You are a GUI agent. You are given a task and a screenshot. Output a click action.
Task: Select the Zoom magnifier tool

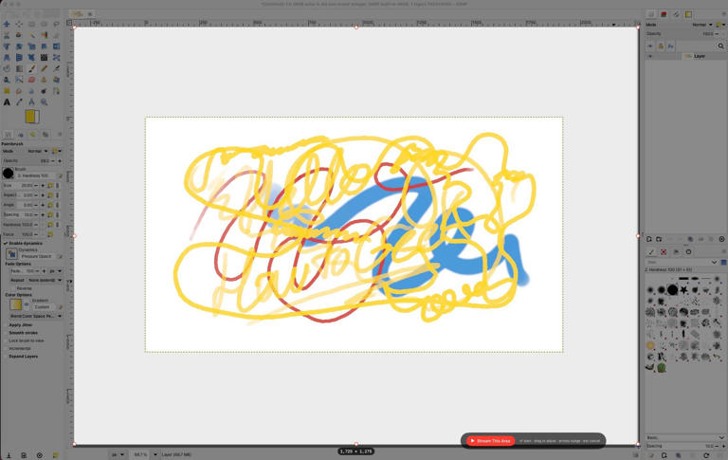tap(45, 102)
